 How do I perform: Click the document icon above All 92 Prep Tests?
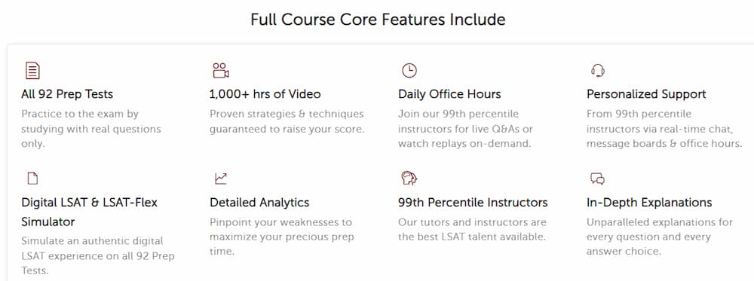(32, 71)
